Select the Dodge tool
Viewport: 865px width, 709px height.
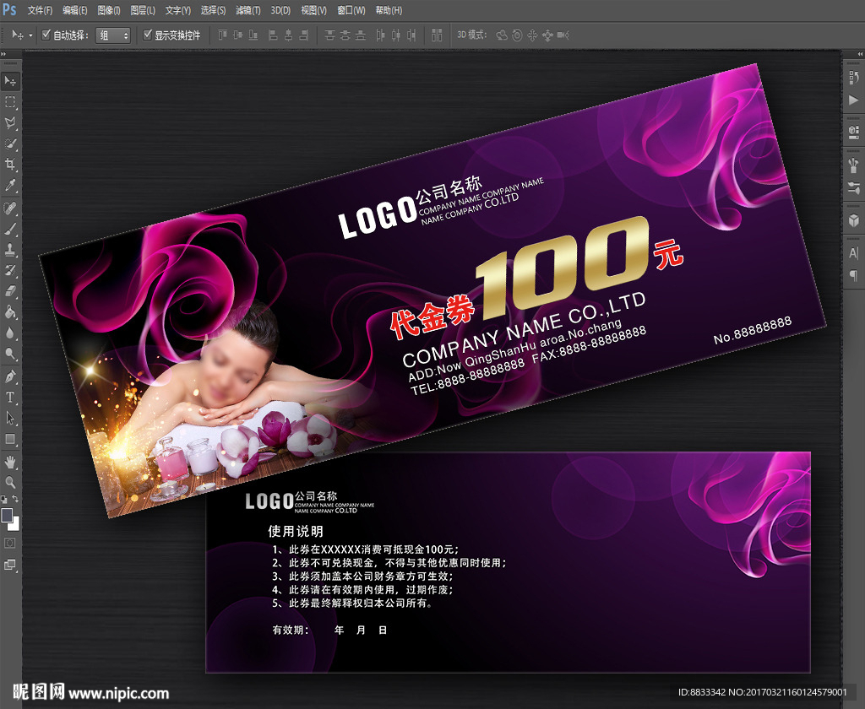[10, 354]
